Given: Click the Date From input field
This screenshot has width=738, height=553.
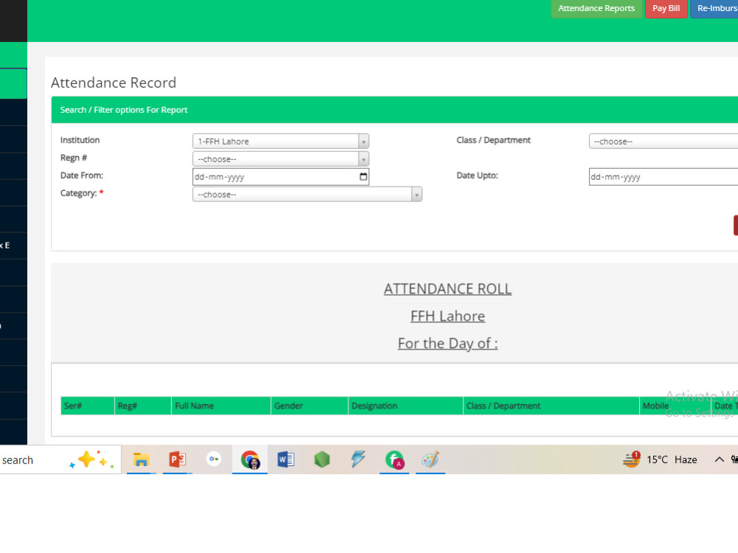Looking at the screenshot, I should pos(280,177).
